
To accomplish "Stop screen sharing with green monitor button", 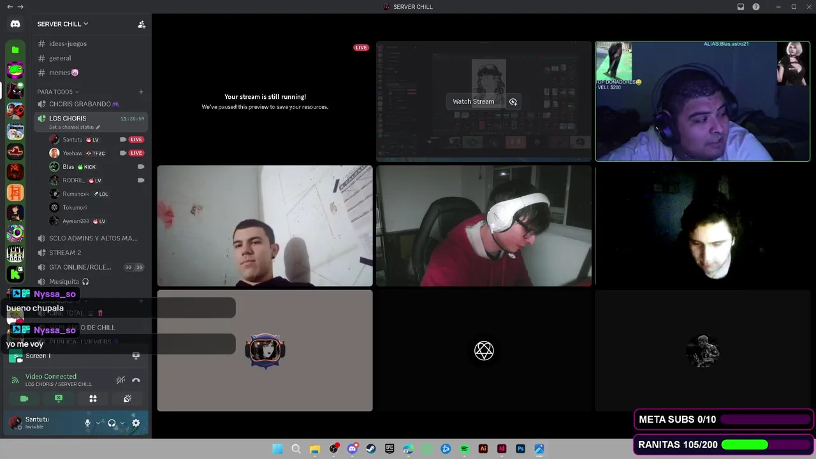I will [x=59, y=398].
